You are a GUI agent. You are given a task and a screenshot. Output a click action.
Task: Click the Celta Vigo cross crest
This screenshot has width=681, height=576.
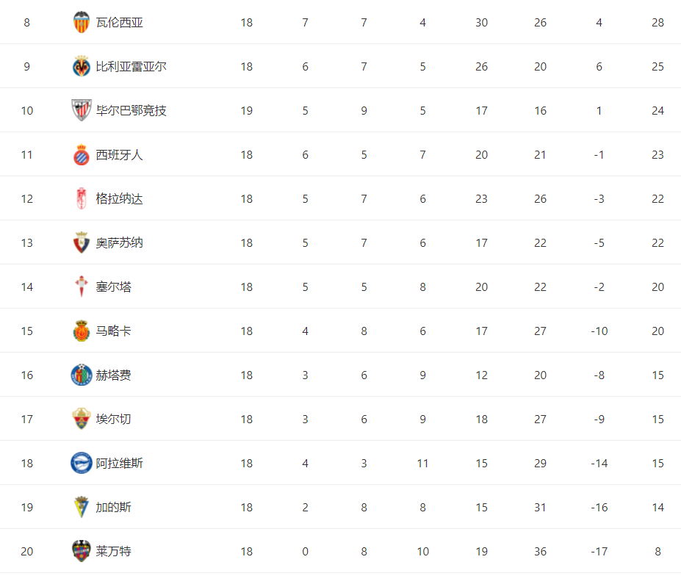click(82, 287)
